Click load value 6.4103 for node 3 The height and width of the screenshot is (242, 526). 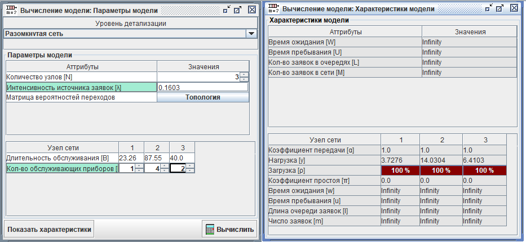tap(485, 160)
